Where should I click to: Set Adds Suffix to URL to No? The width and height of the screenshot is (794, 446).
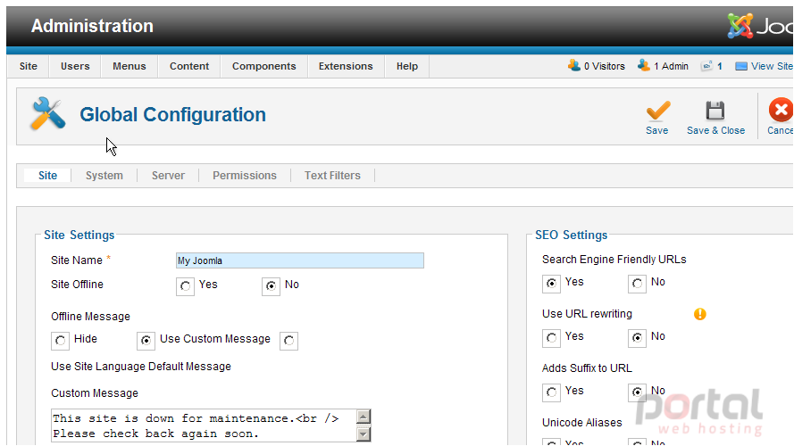637,392
